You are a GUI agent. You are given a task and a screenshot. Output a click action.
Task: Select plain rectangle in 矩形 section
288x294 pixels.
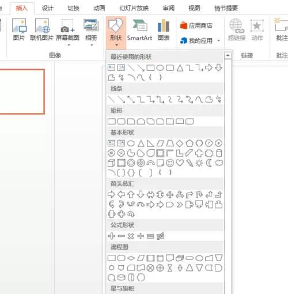[x=112, y=122]
